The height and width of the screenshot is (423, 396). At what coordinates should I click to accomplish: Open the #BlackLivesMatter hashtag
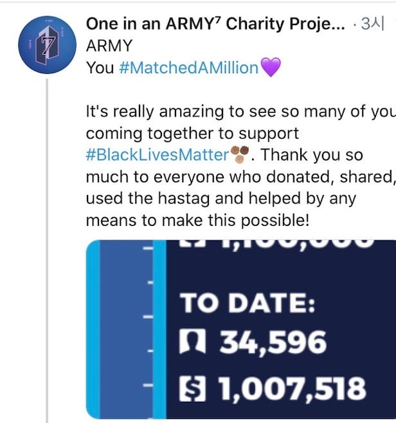(x=157, y=155)
